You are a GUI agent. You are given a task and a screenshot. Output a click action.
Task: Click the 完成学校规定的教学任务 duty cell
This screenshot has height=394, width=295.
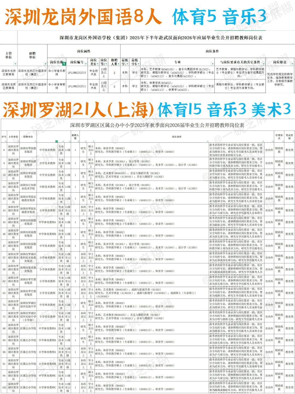280,79
